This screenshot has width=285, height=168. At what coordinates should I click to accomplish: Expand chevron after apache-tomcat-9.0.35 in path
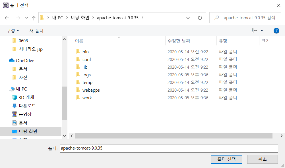point(142,18)
